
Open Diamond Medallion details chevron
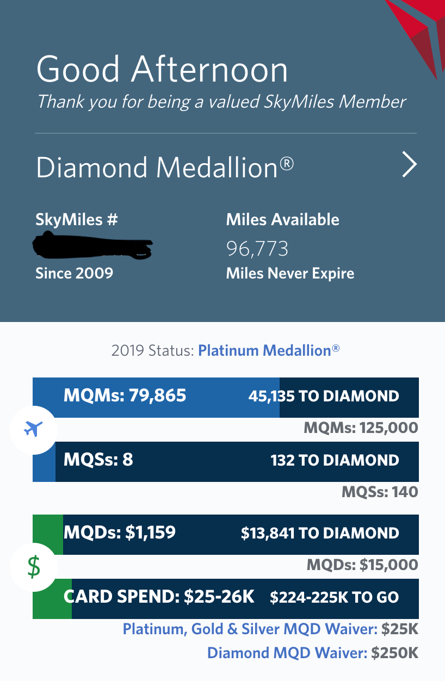point(409,165)
